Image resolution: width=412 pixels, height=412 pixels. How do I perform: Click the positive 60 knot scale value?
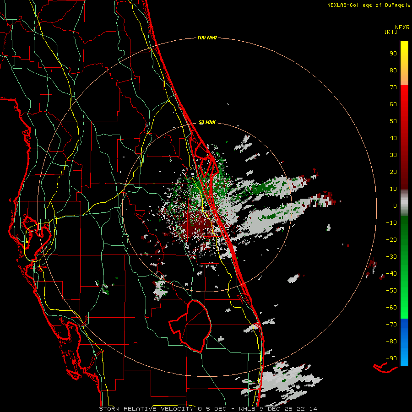pyautogui.click(x=393, y=104)
